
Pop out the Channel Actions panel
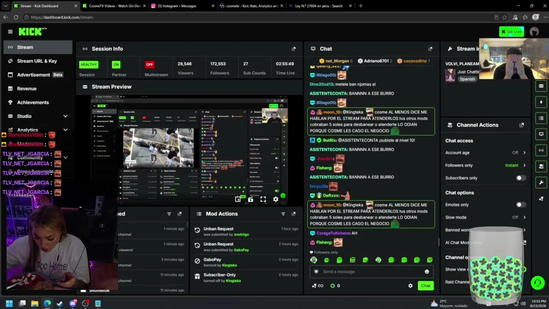pos(522,125)
